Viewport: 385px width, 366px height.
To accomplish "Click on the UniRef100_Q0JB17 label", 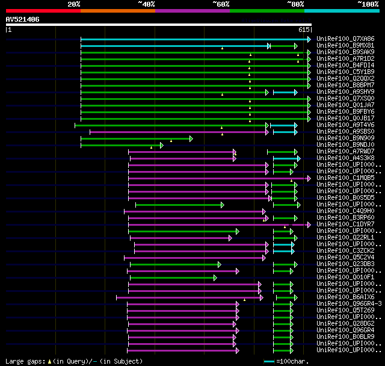I will pyautogui.click(x=345, y=119).
